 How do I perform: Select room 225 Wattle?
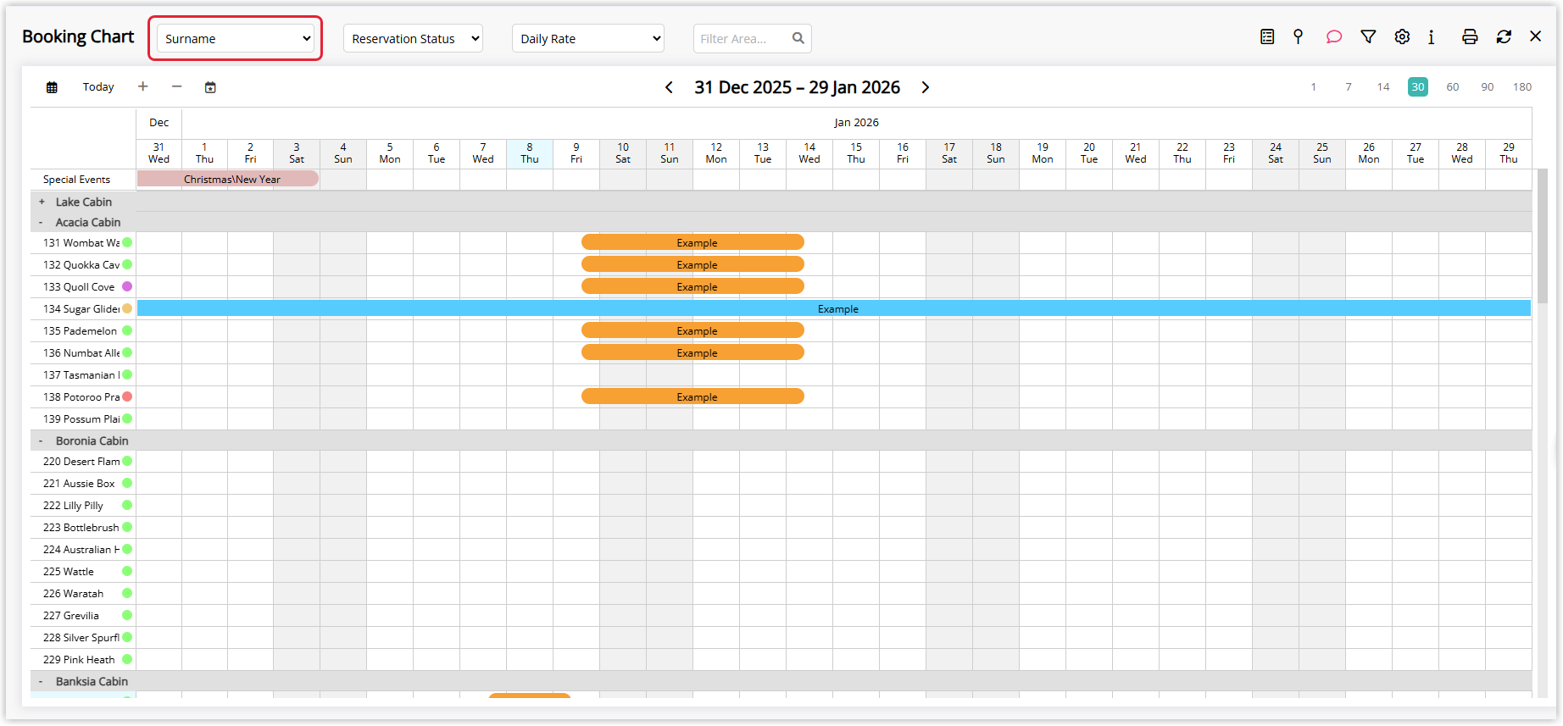tap(69, 571)
